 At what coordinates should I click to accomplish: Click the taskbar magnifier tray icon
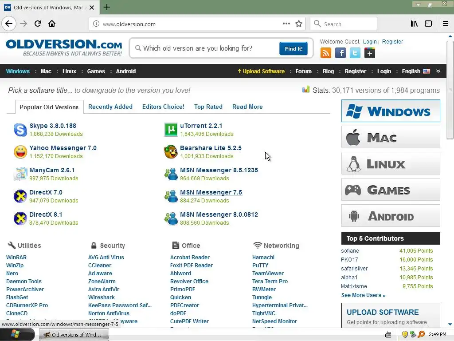pos(422,334)
